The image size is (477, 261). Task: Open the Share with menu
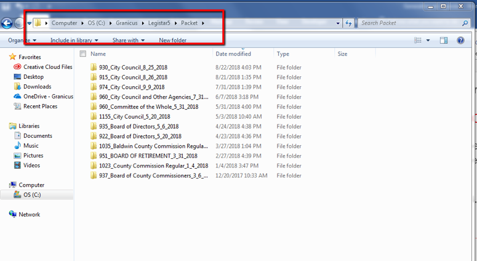[129, 40]
